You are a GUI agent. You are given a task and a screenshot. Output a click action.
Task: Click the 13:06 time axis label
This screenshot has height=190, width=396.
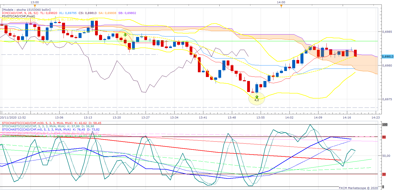coord(59,117)
